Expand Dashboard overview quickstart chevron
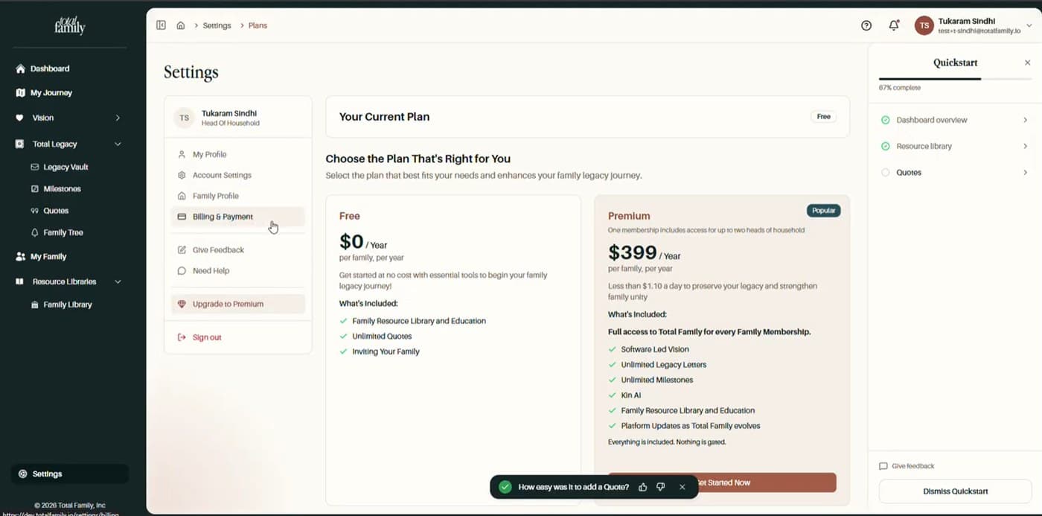 click(1025, 120)
